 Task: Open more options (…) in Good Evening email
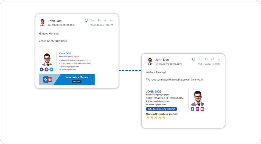[218, 59]
